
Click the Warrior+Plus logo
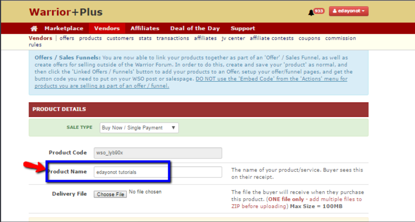pyautogui.click(x=66, y=12)
